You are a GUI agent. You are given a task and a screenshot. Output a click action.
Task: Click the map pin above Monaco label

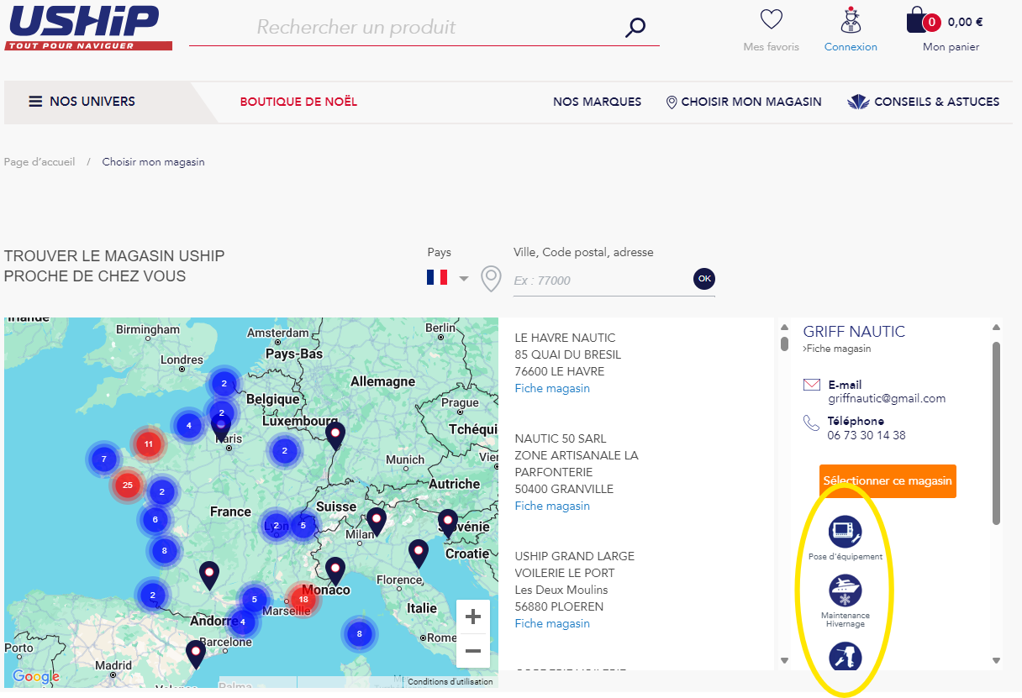(335, 571)
